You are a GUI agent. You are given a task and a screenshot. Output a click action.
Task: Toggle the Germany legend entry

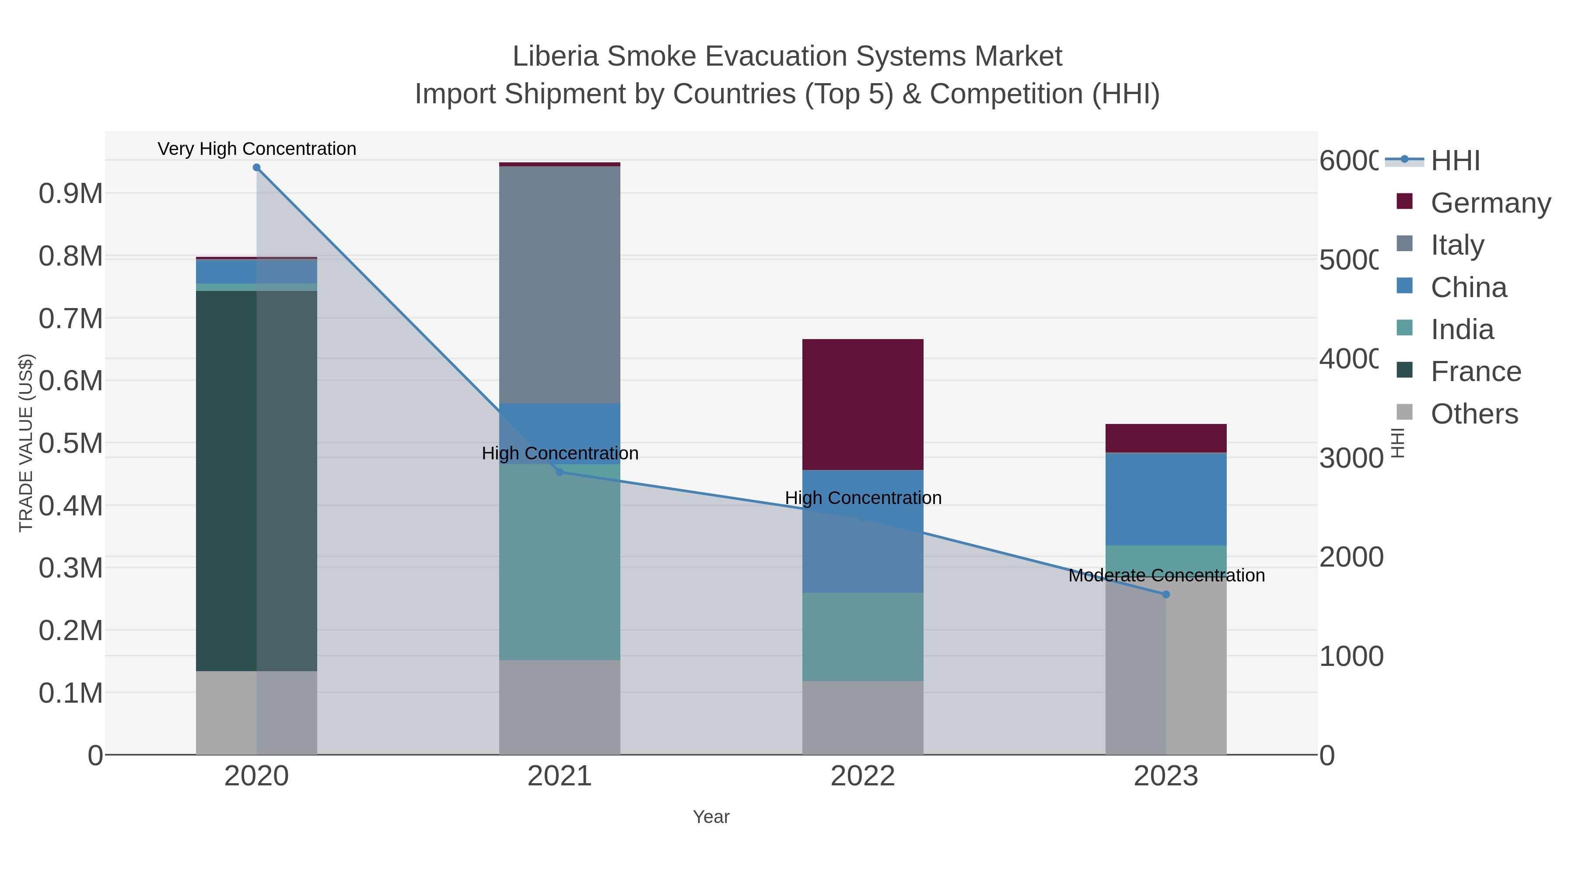coord(1473,203)
